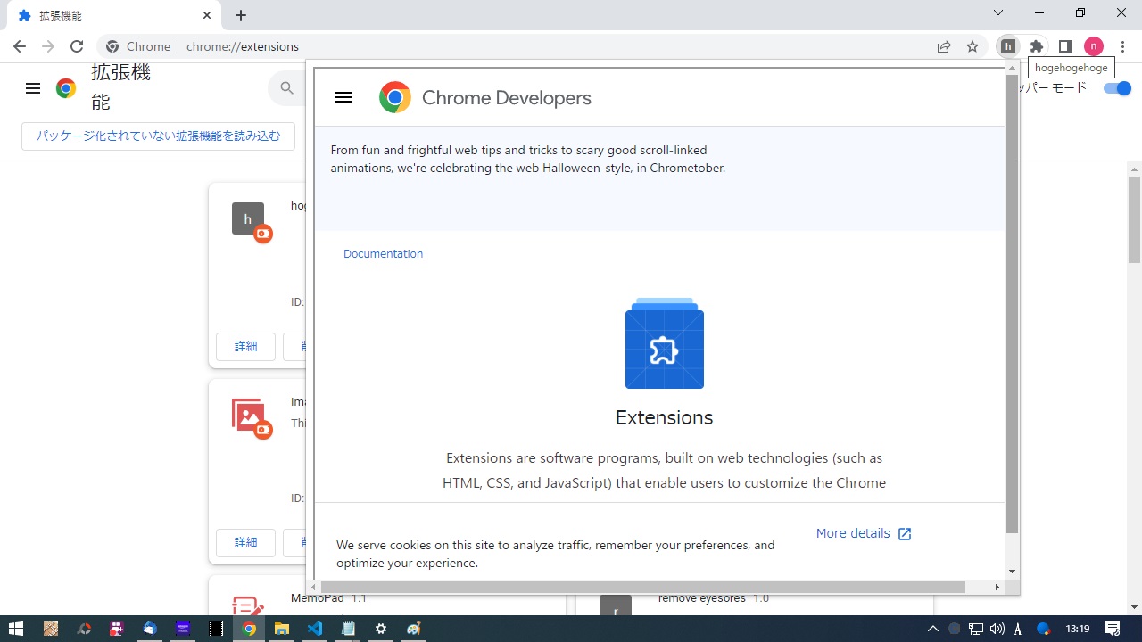Viewport: 1142px width, 642px height.
Task: Click the remove eyesores extension name
Action: pyautogui.click(x=702, y=598)
